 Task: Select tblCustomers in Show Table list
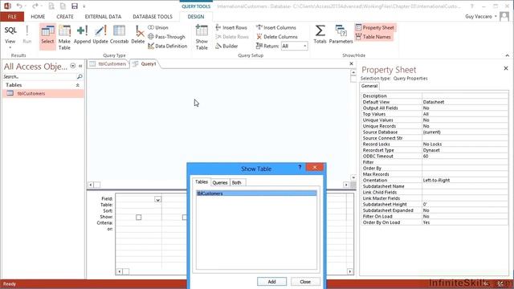click(x=257, y=193)
